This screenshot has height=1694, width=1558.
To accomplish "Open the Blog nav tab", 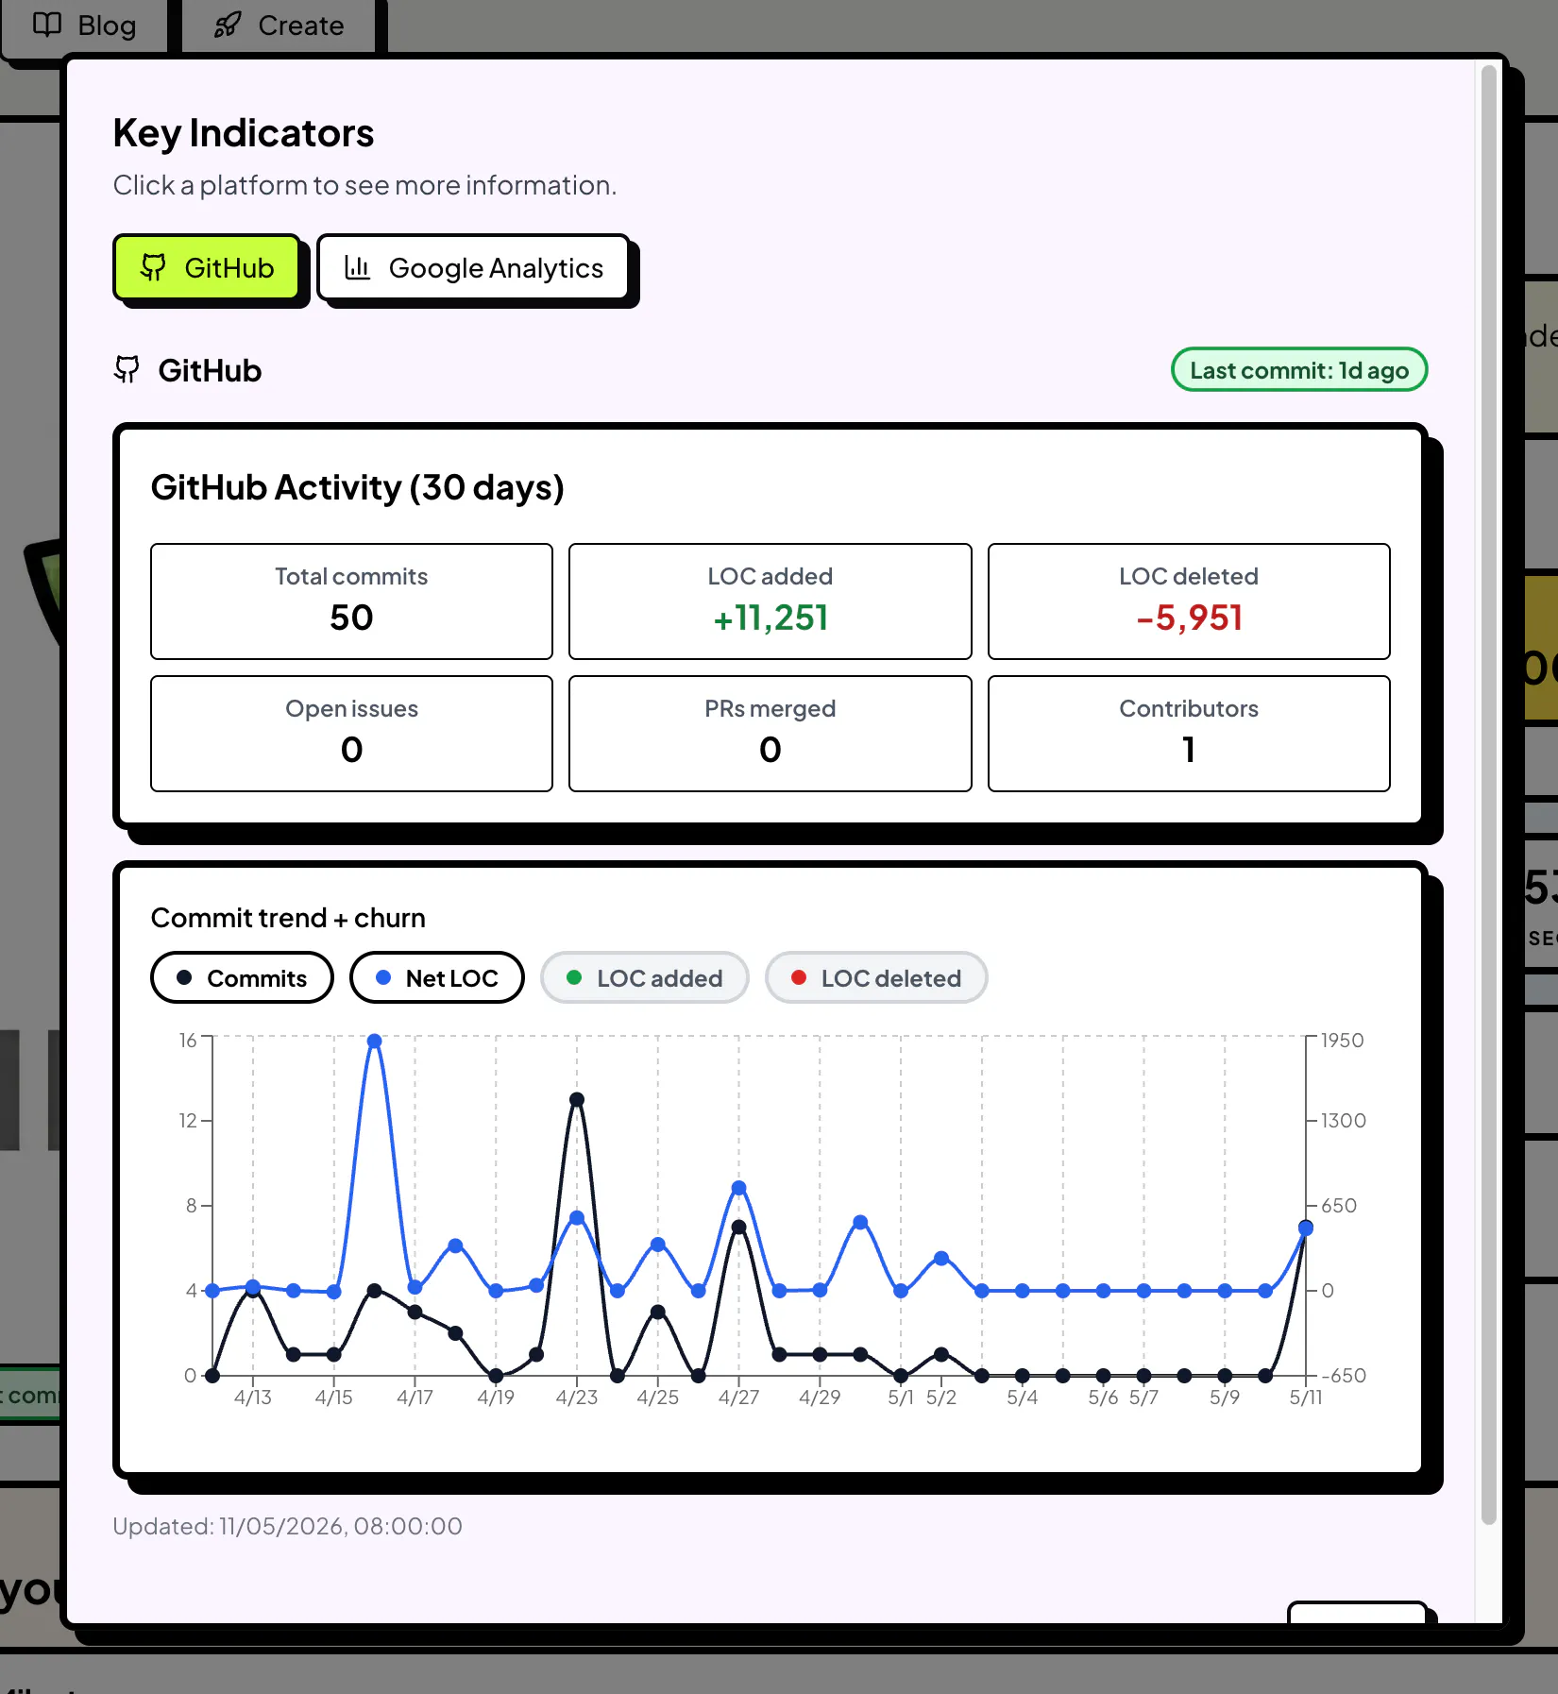I will tap(84, 26).
